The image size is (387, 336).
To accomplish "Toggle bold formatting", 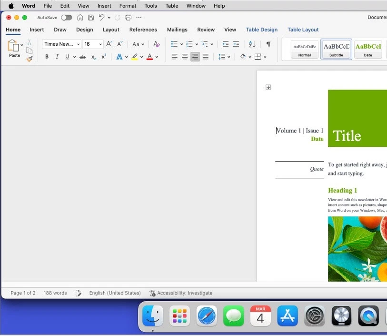I will (x=47, y=56).
